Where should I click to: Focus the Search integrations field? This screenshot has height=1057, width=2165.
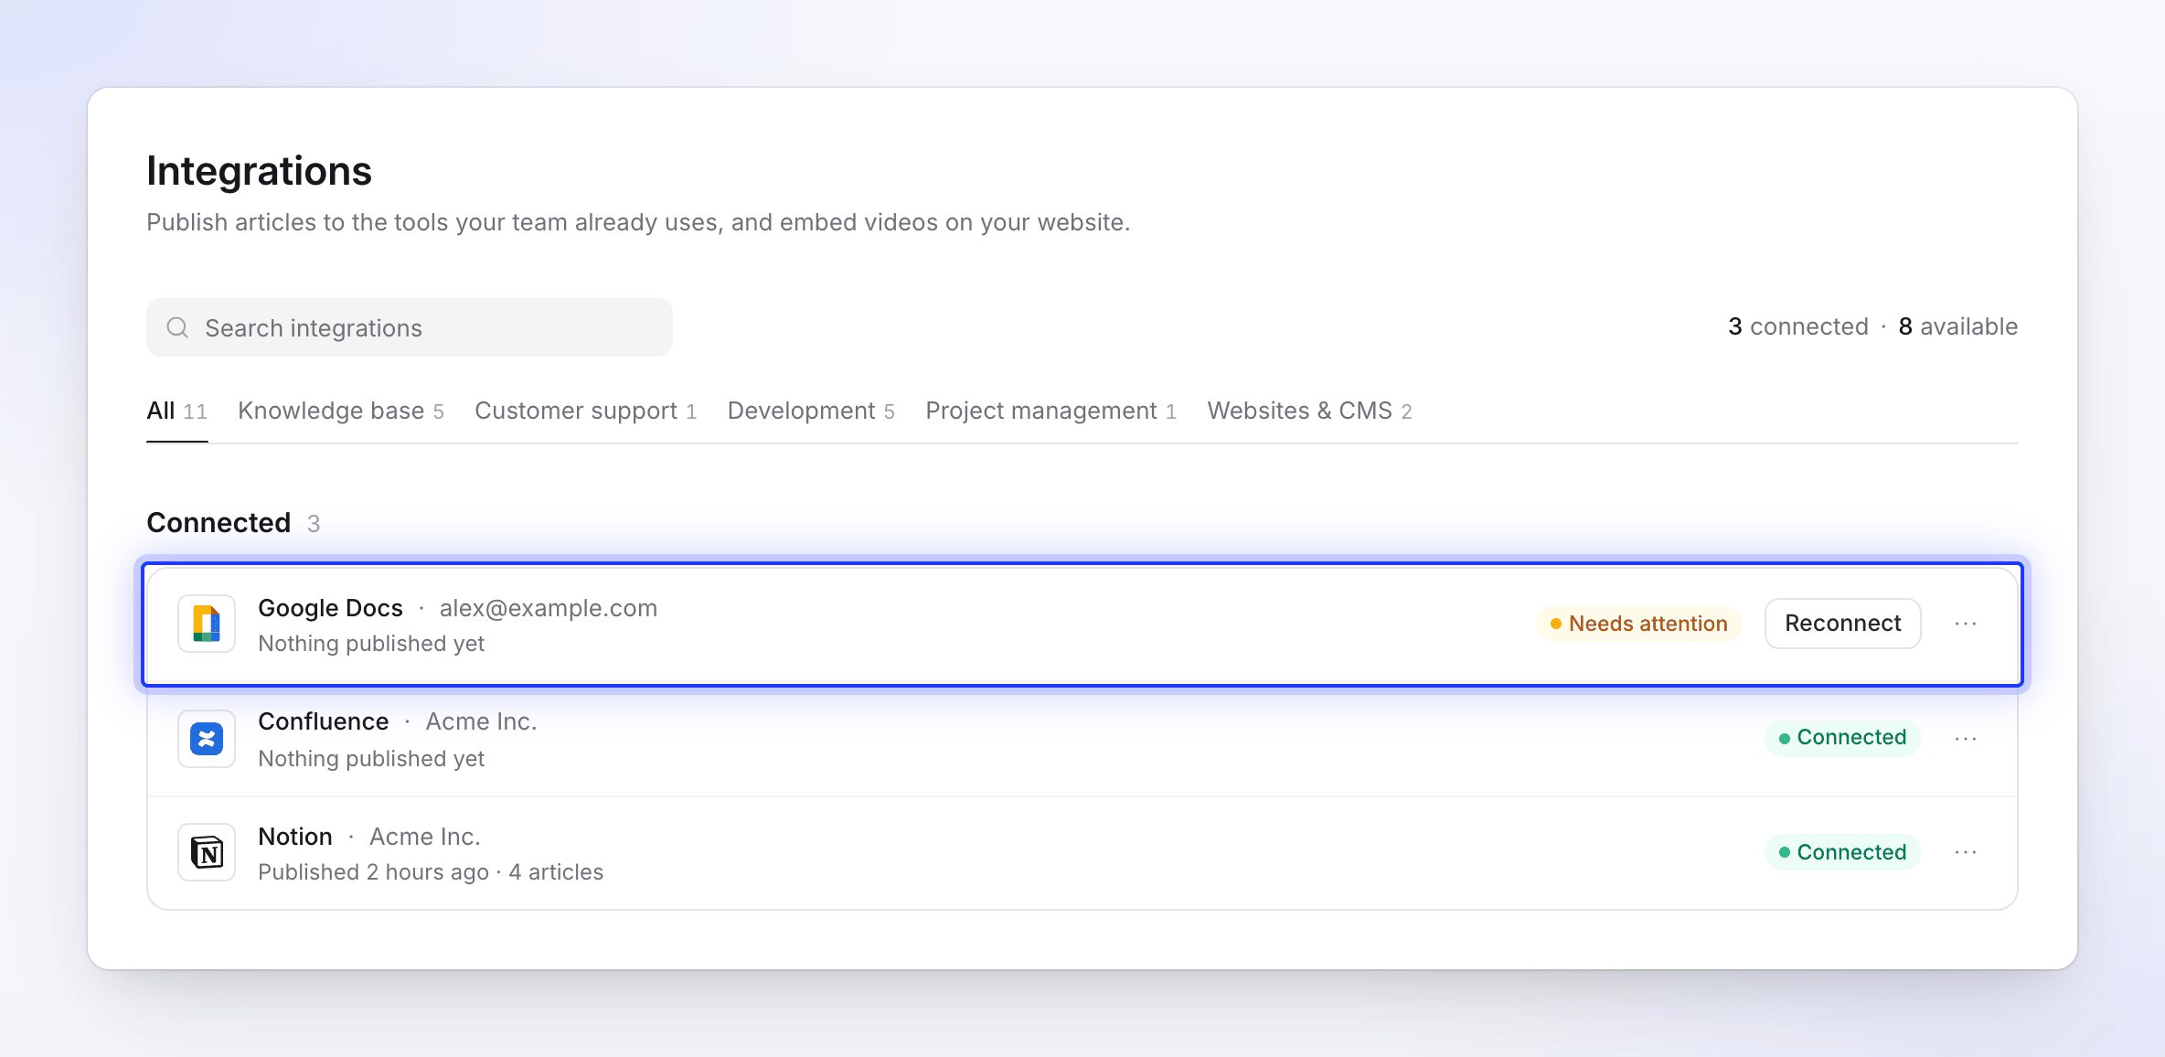tap(410, 327)
